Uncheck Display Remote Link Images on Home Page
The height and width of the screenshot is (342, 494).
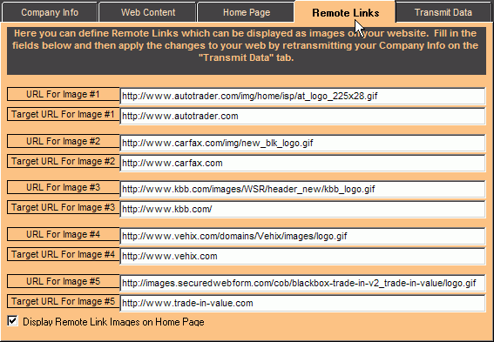click(12, 321)
